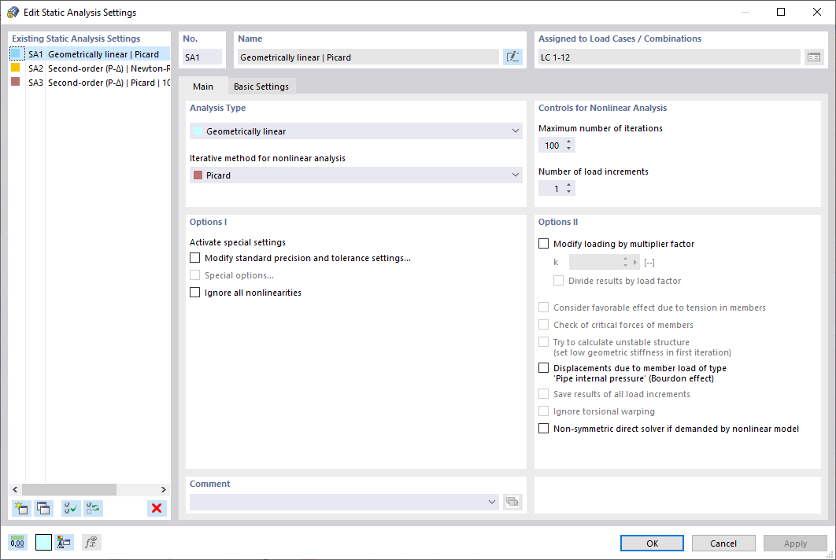836x560 pixels.
Task: Select the Main tab
Action: (205, 87)
